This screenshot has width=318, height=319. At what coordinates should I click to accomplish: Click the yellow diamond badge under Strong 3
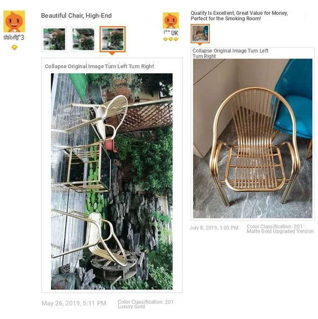point(14,47)
